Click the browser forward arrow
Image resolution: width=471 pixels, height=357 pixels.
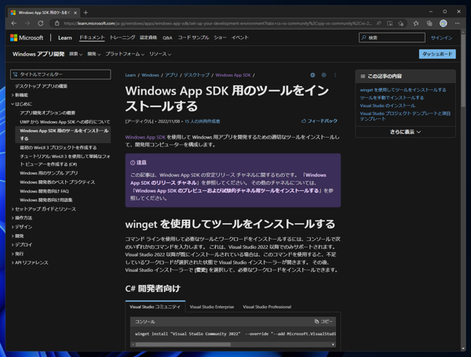(x=27, y=23)
